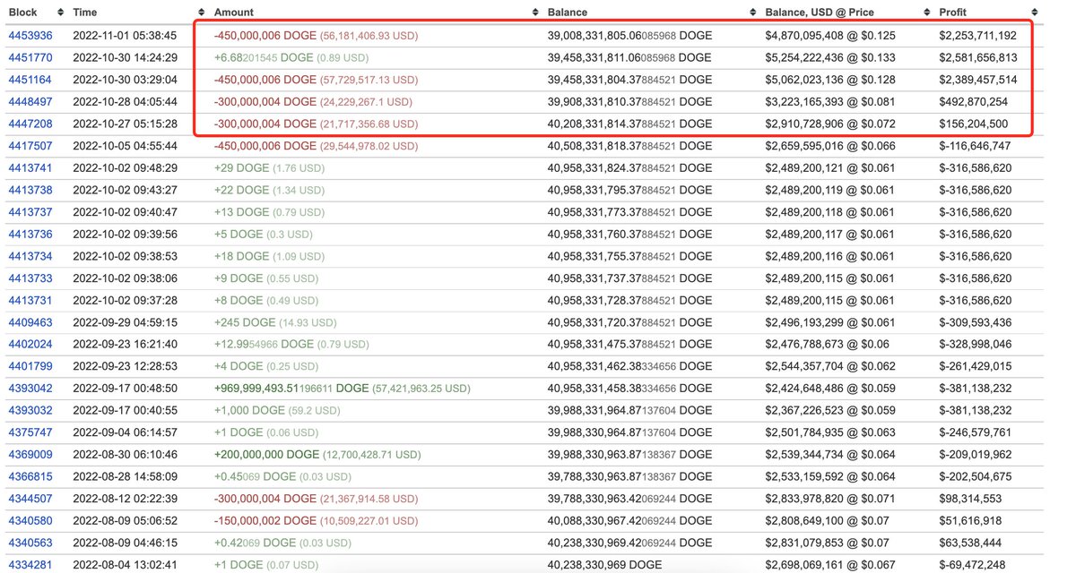Select amount -450,000,006 DOGE (57,729,517.13 USD)

316,80
